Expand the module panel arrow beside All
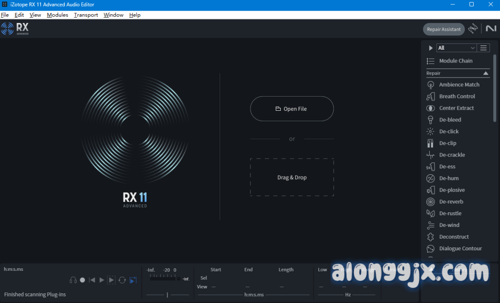Screen dimensions: 500x303 (431, 48)
